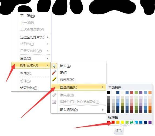The image size is (155, 136).
Task: Go to 下一张(N) next slide
Action: pyautogui.click(x=31, y=16)
